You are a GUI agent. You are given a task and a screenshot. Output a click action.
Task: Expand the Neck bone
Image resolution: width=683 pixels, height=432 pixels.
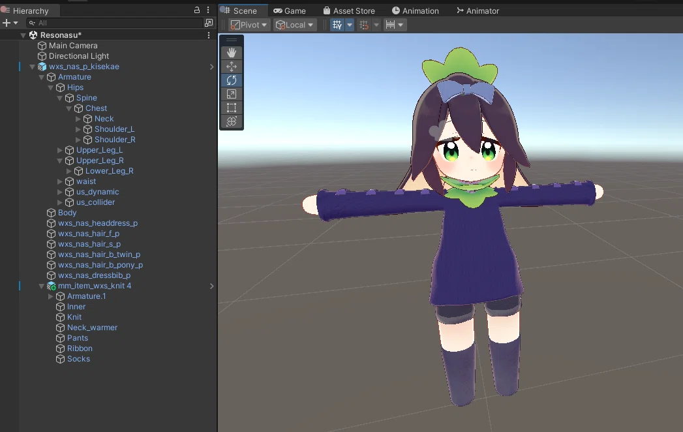click(78, 119)
